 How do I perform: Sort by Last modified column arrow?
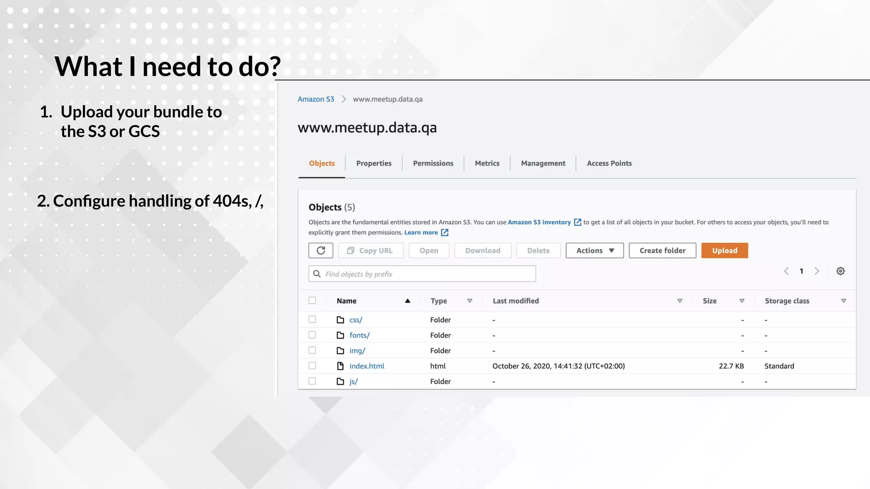[x=680, y=301]
